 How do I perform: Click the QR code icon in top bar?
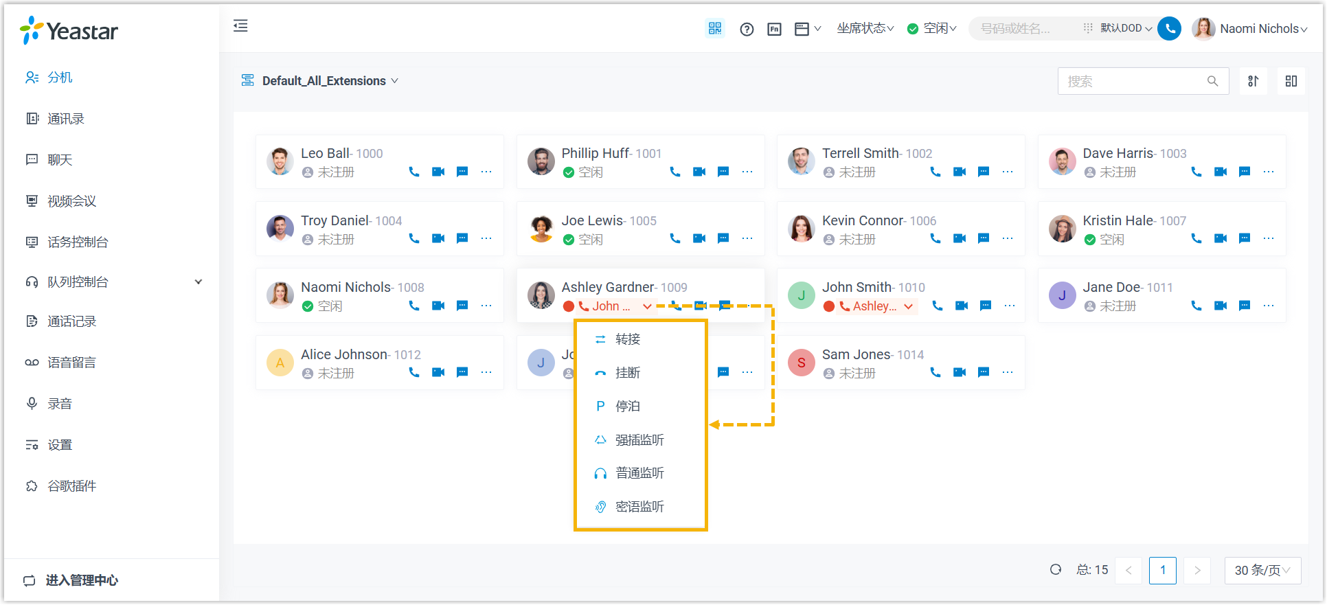(x=715, y=28)
